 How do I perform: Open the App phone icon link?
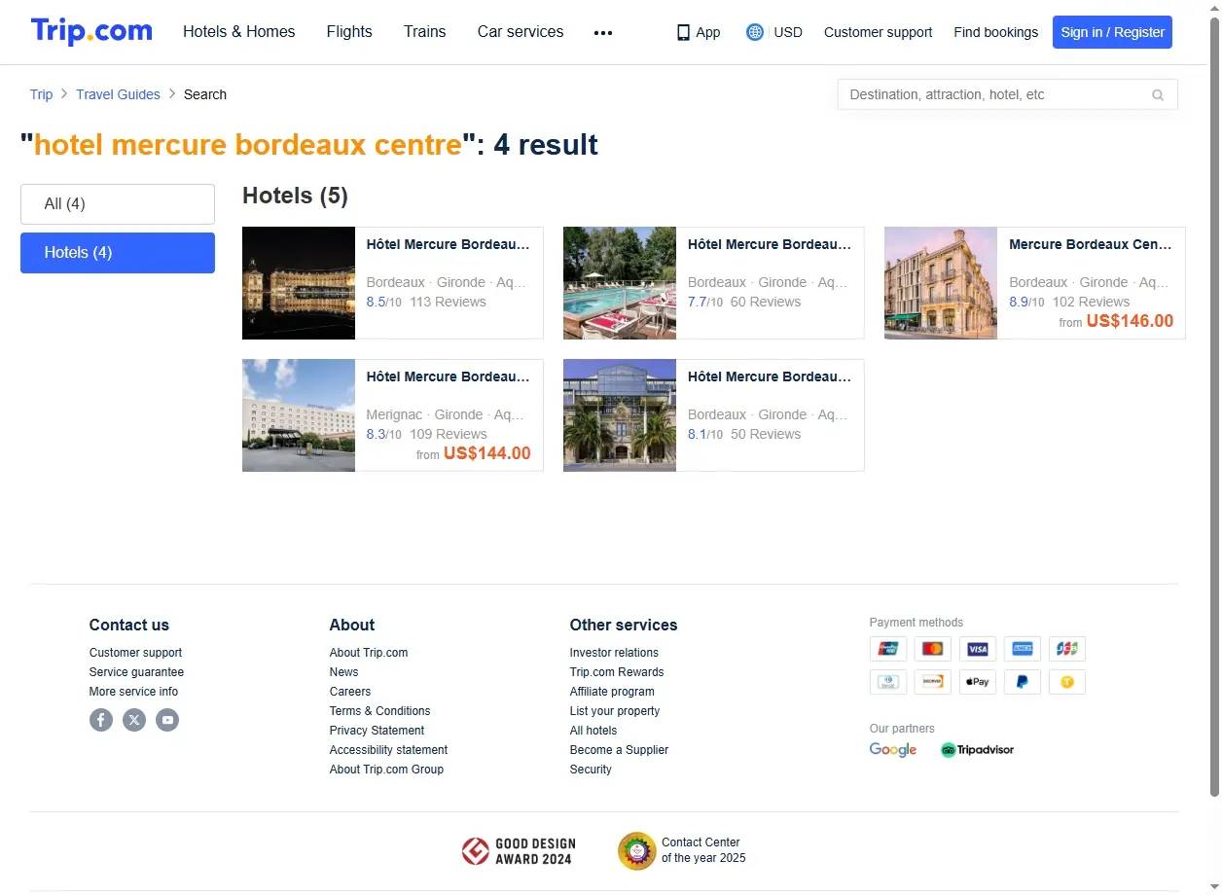pos(699,32)
